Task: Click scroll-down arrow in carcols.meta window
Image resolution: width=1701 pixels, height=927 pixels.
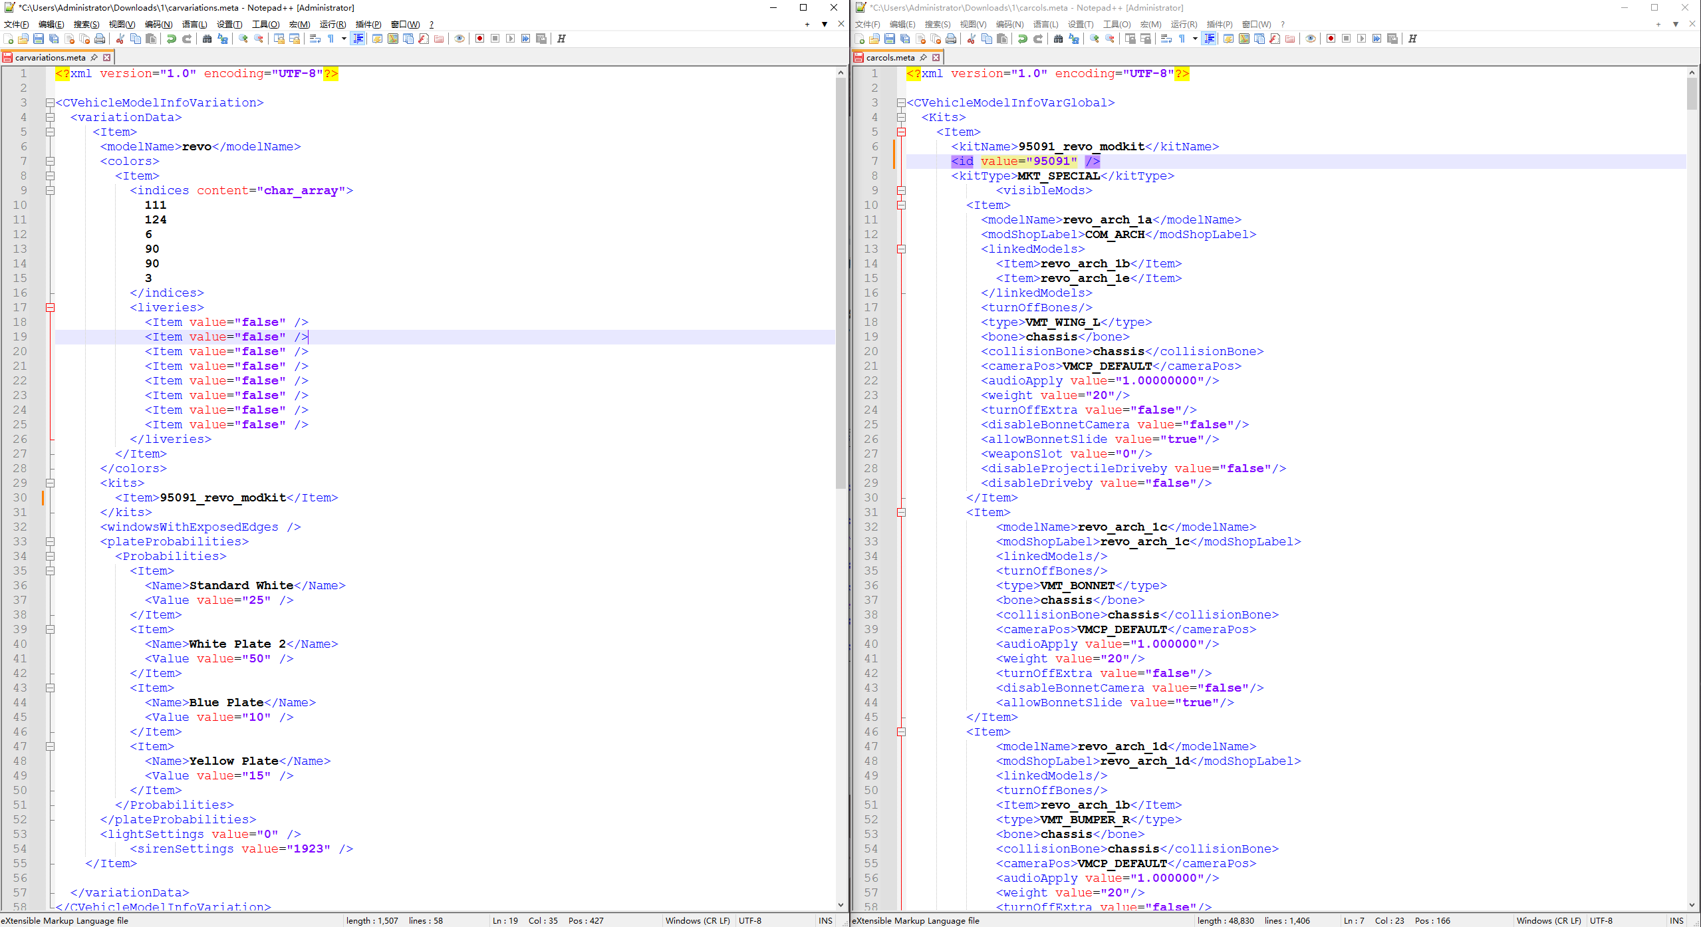Action: click(x=1692, y=905)
